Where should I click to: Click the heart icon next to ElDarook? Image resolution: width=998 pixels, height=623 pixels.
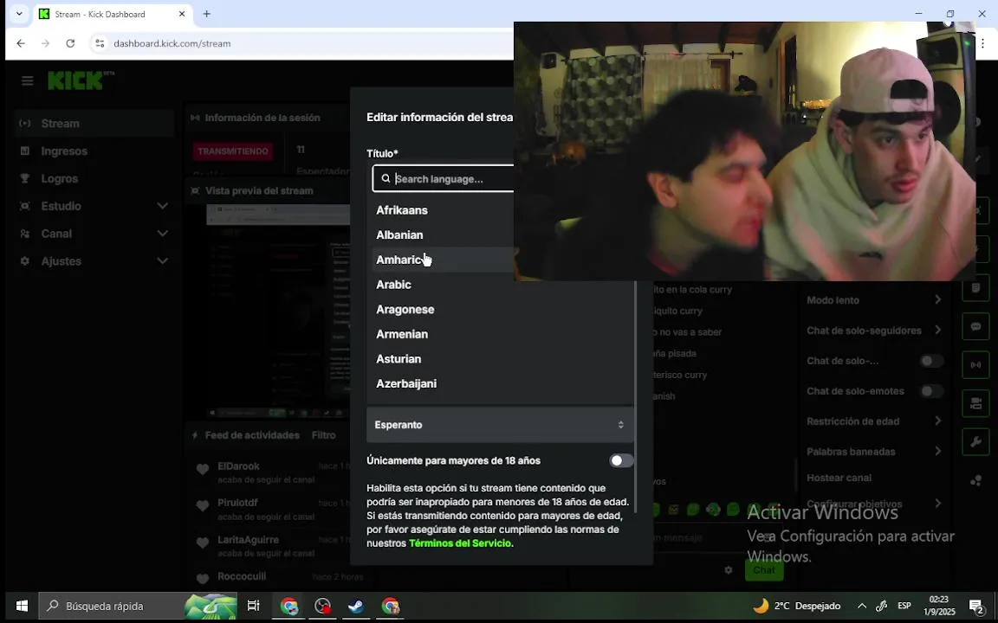[x=203, y=469]
